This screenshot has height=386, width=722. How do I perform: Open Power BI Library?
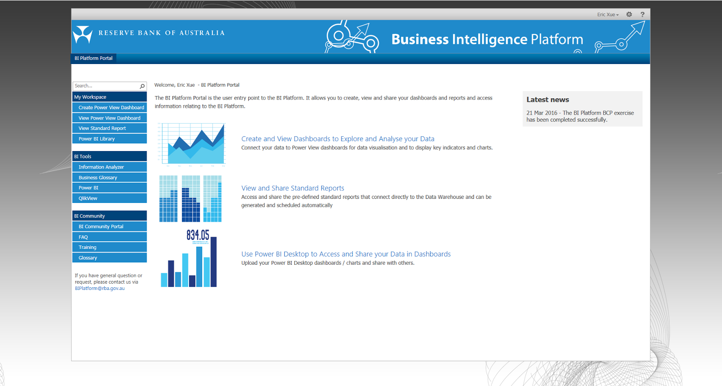coord(109,139)
